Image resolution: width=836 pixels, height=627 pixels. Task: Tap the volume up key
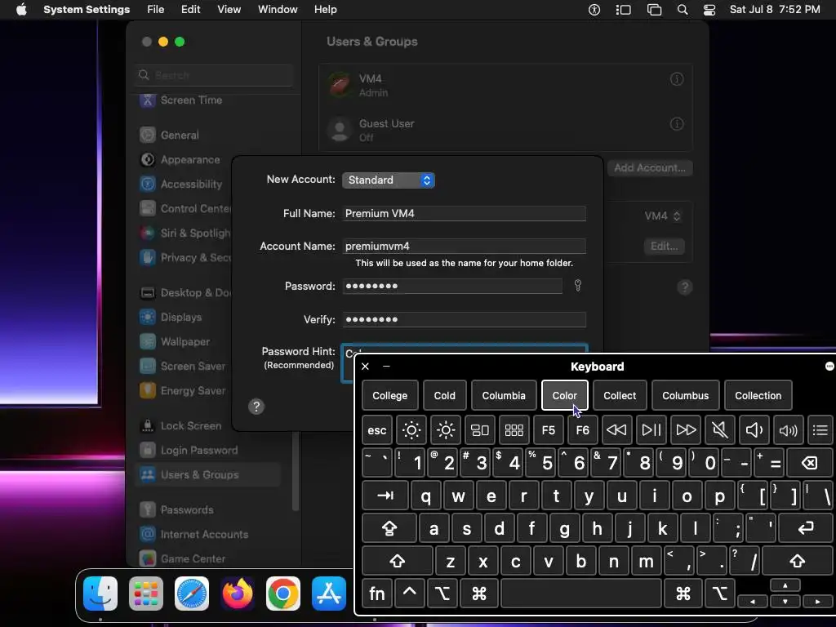[x=788, y=429]
